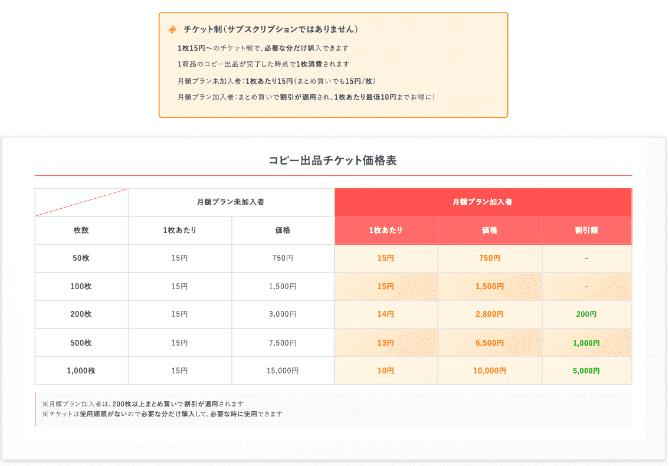This screenshot has height=466, width=669.
Task: Click the 割引額 header cell
Action: pos(587,230)
